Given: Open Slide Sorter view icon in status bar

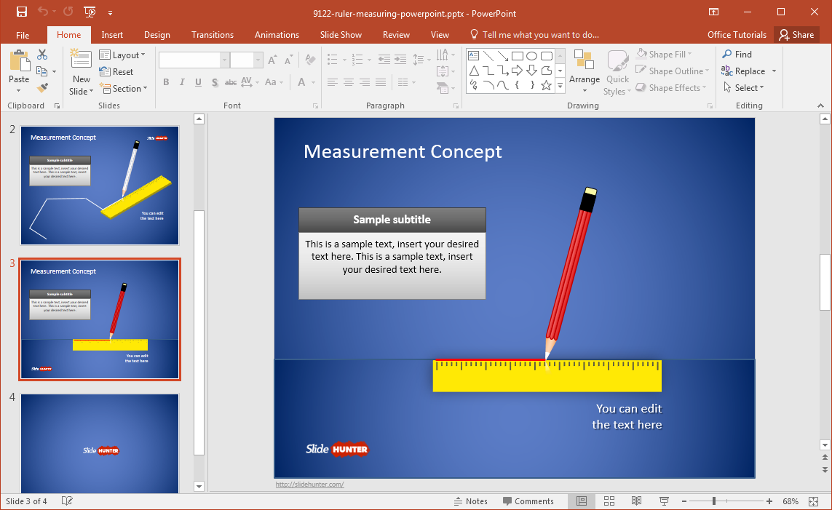Looking at the screenshot, I should [609, 501].
